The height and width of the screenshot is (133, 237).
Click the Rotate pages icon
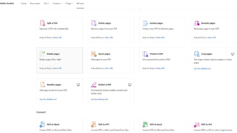point(42,54)
